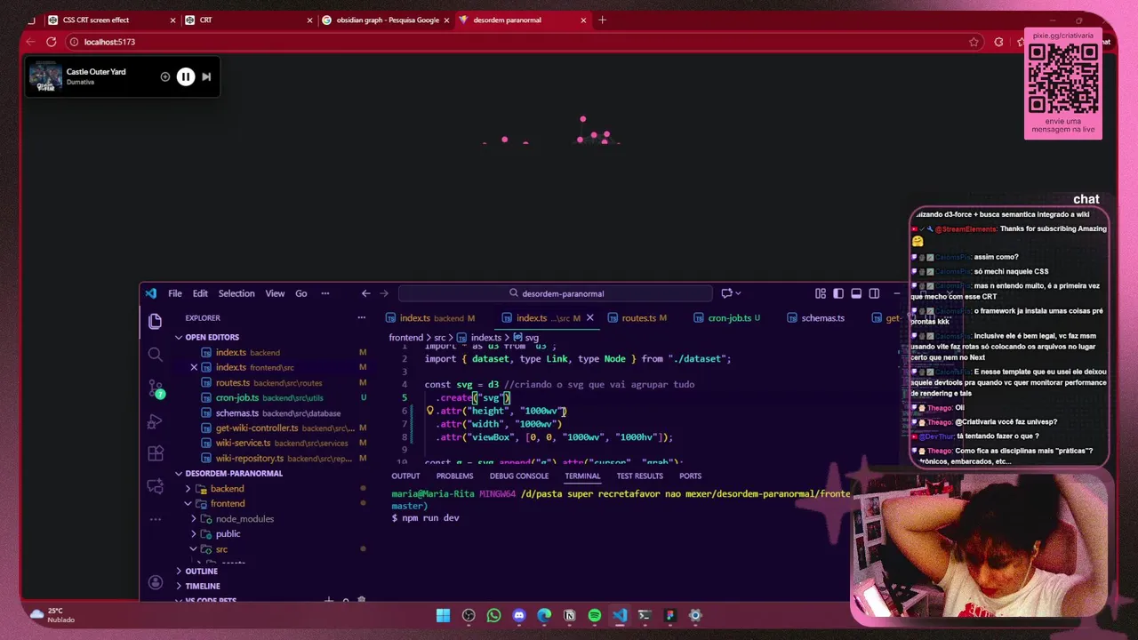Open the Copilot chat icon beside search
Viewport: 1138px width, 640px height.
click(726, 293)
